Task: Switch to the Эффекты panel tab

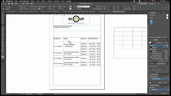Action: [152, 64]
